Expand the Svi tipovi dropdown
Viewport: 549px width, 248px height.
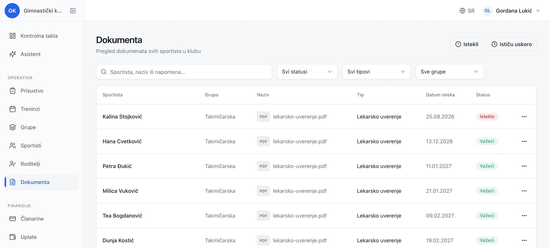(376, 72)
